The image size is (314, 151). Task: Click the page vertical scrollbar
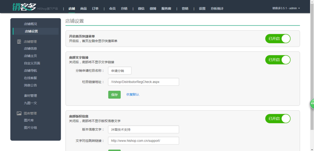(312, 66)
